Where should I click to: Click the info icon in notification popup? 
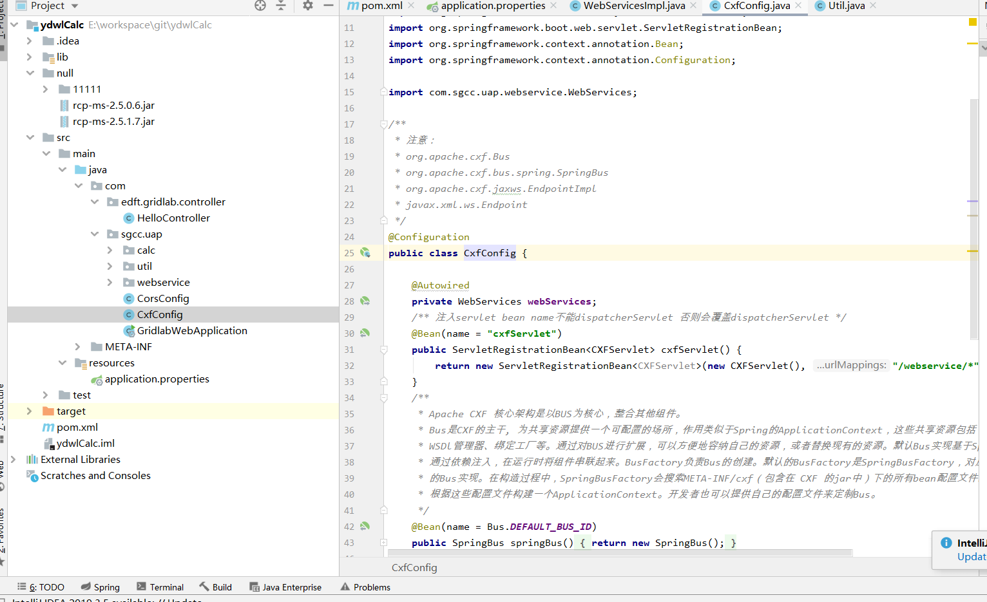[x=946, y=543]
